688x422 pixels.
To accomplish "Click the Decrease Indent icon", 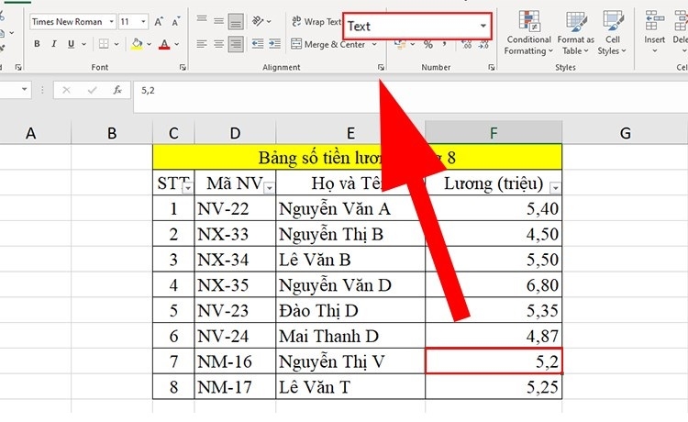I will coord(258,43).
